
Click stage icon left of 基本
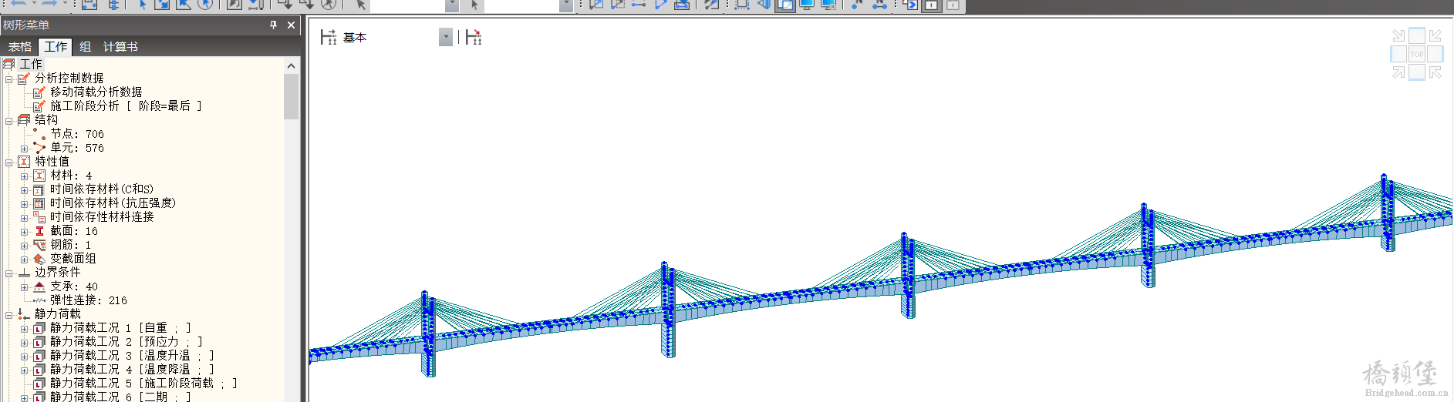pyautogui.click(x=329, y=37)
